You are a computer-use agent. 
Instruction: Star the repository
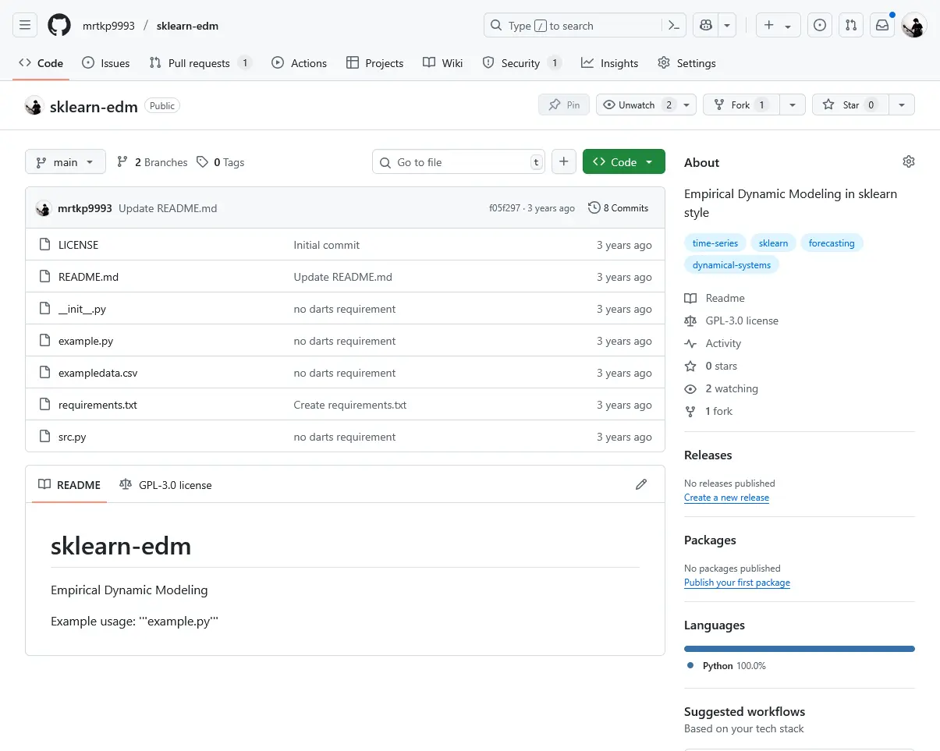click(x=850, y=105)
